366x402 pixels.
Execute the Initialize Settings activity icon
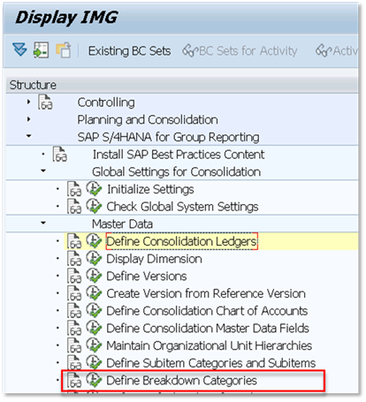click(94, 188)
